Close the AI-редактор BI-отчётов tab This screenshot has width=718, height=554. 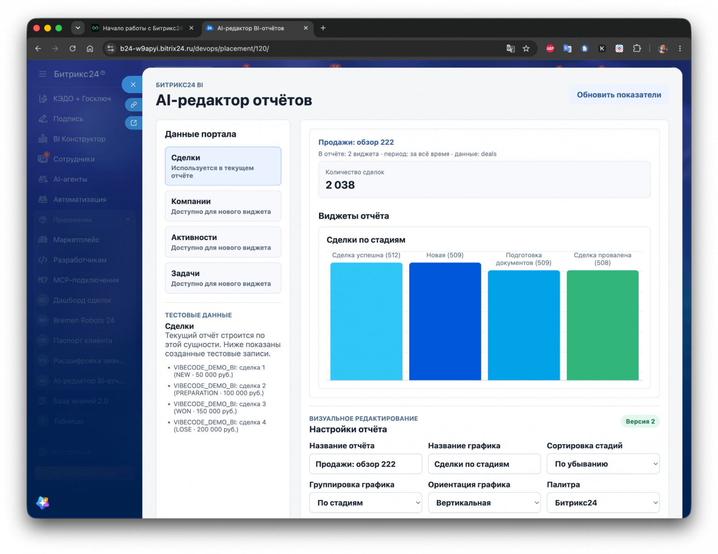pyautogui.click(x=306, y=28)
